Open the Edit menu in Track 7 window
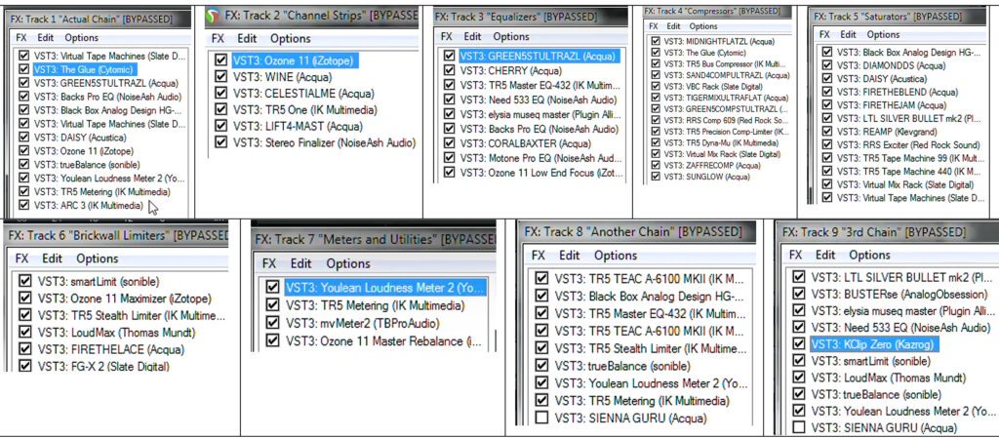This screenshot has height=438, width=999. tap(300, 263)
